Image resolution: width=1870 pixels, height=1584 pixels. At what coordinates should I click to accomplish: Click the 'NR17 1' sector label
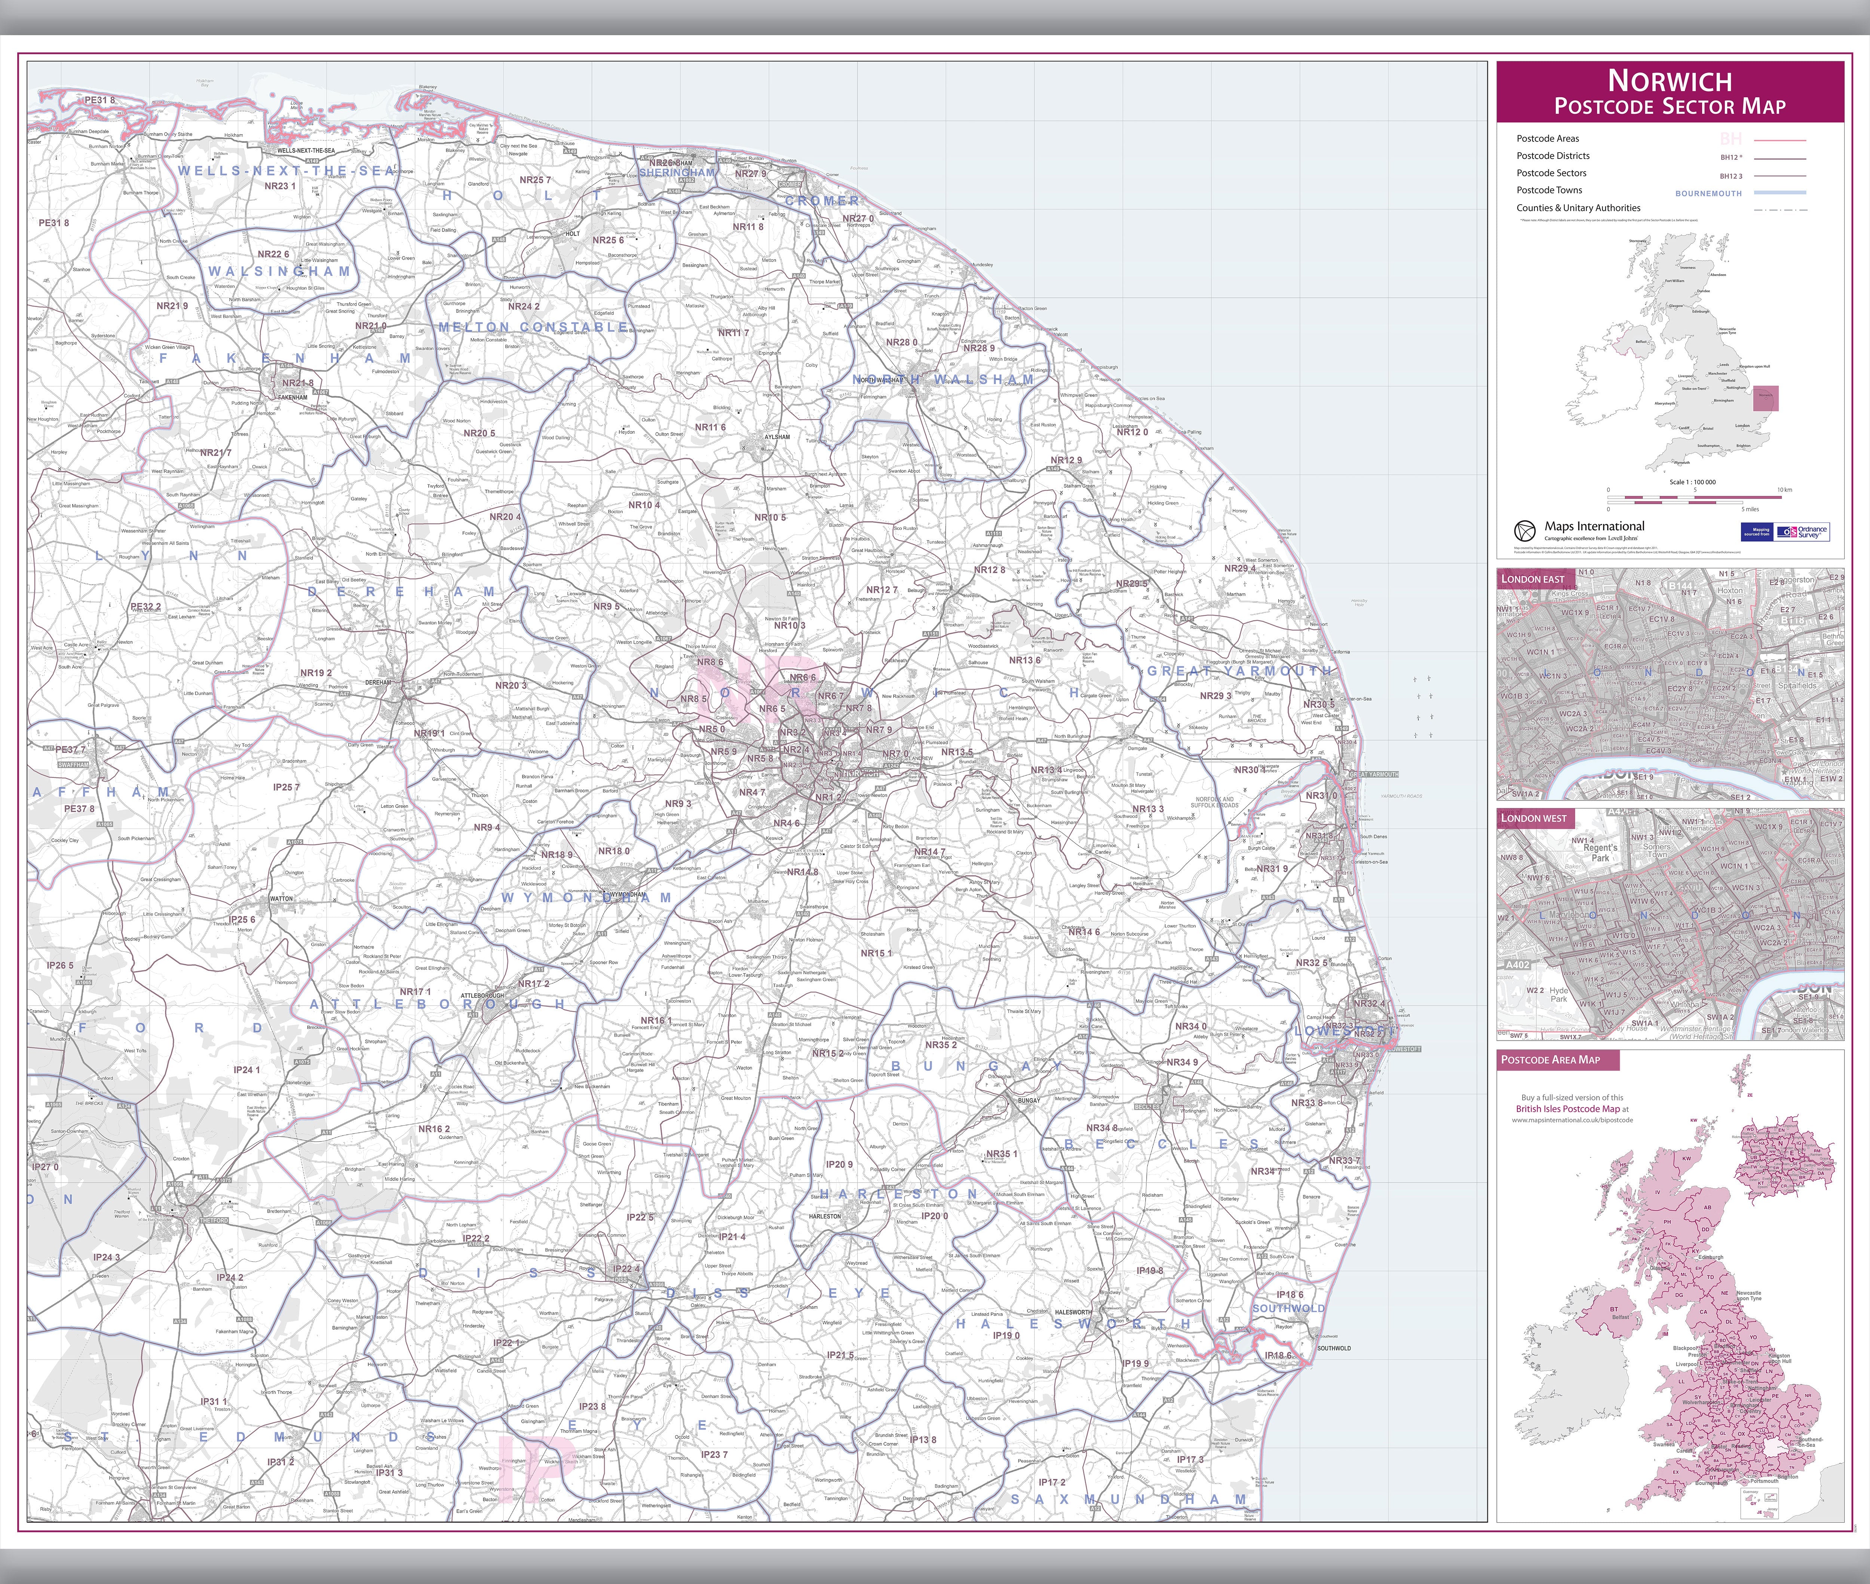pyautogui.click(x=416, y=992)
